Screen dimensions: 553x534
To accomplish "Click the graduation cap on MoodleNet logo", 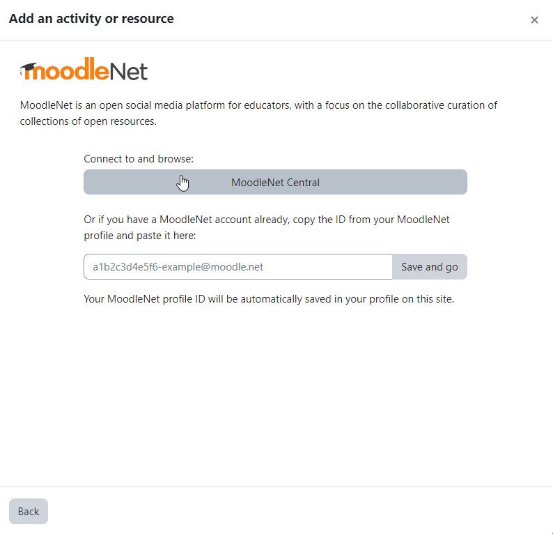I will click(x=29, y=70).
